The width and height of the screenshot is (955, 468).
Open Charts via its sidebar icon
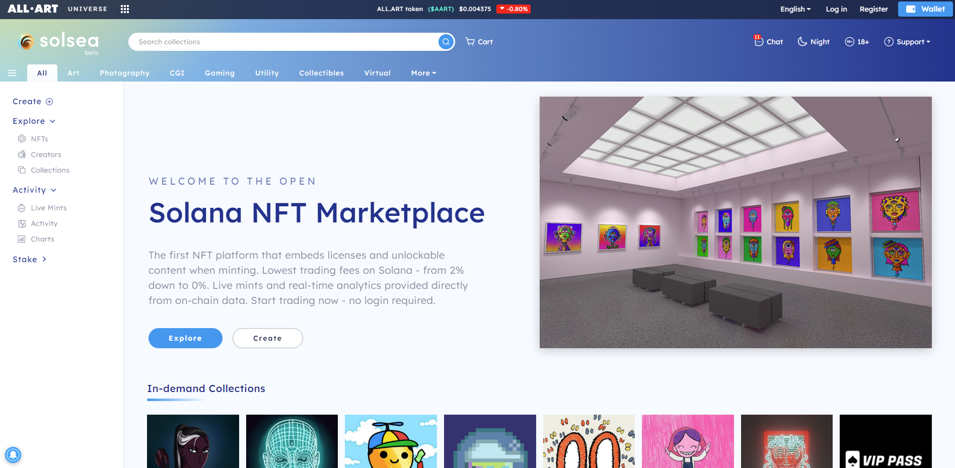pyautogui.click(x=22, y=239)
